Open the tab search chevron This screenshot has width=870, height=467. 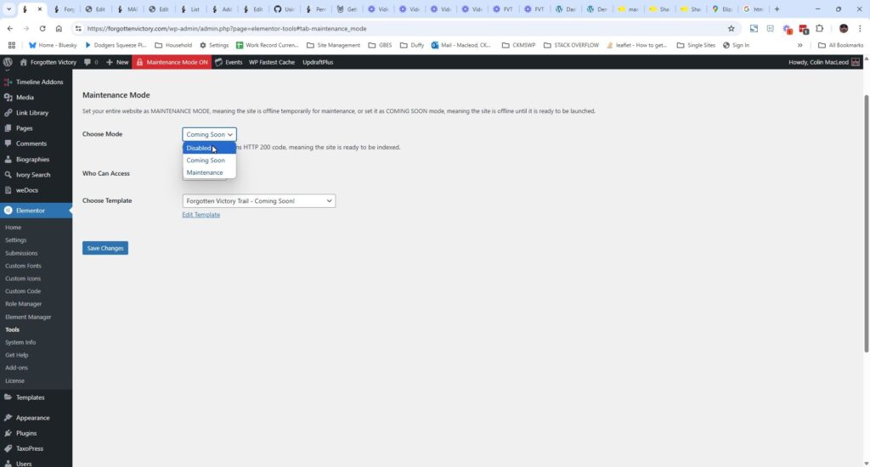point(8,8)
